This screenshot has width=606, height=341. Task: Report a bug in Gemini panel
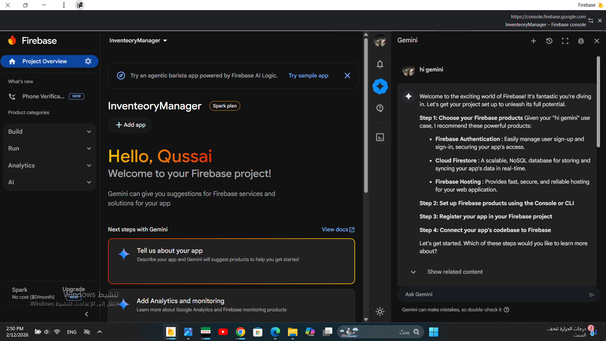pos(581,41)
